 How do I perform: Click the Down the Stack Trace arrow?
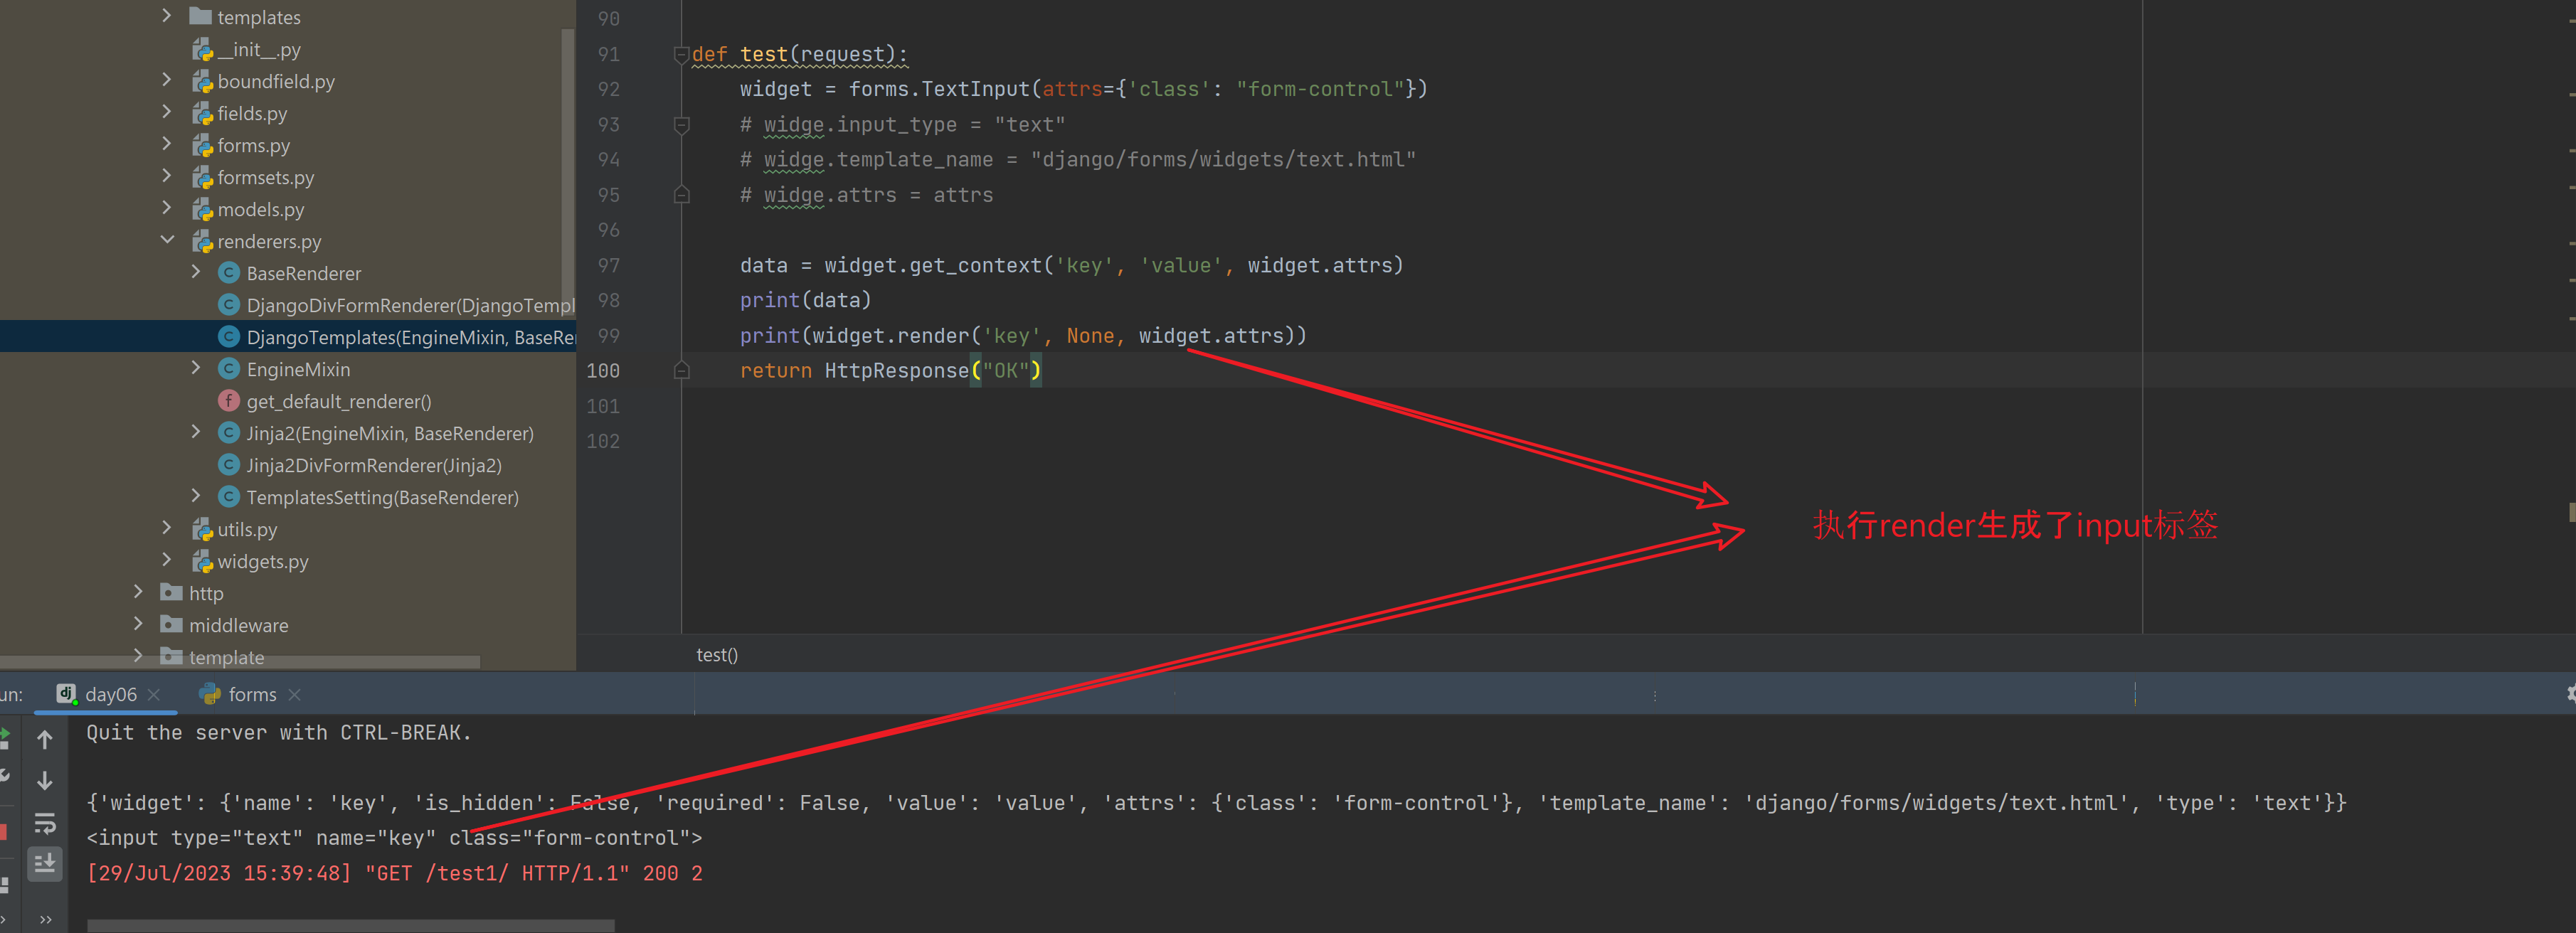click(45, 781)
